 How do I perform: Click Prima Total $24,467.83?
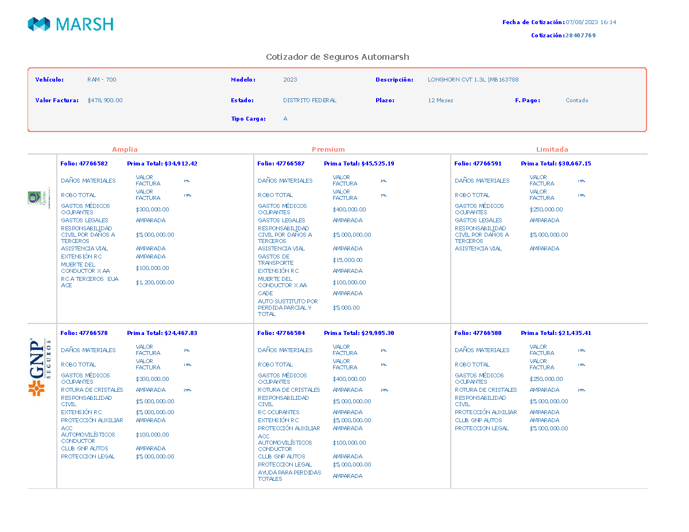(162, 333)
